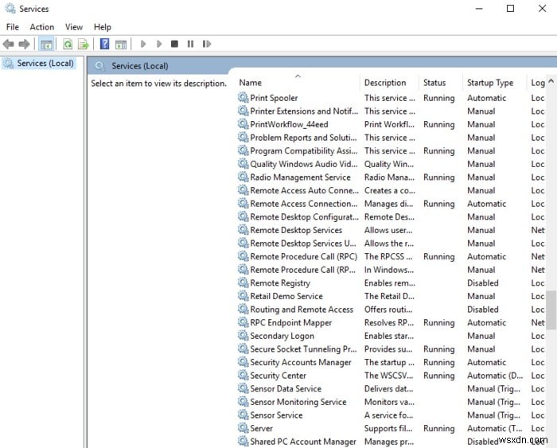This screenshot has width=557, height=448.
Task: Open the Action menu
Action: (42, 27)
